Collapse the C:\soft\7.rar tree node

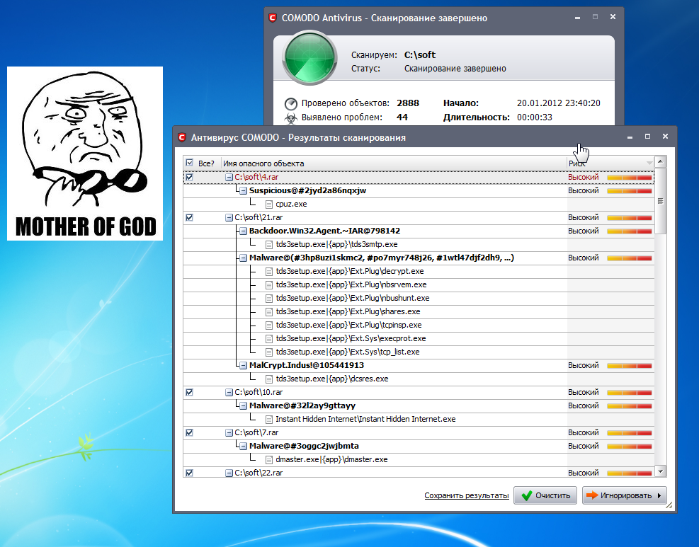click(229, 432)
